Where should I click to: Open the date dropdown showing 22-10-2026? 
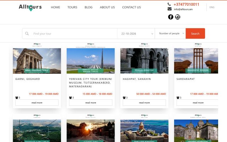(136, 34)
